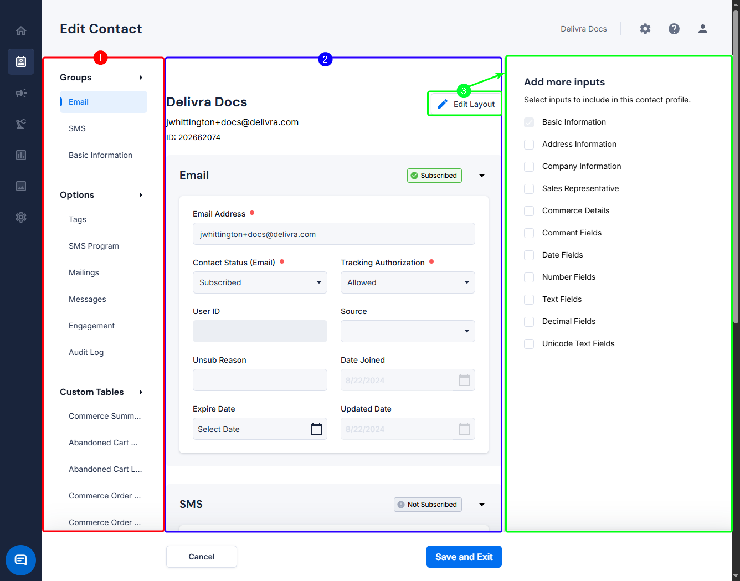Click the Unsub Reason input field
The width and height of the screenshot is (740, 581).
tap(260, 380)
